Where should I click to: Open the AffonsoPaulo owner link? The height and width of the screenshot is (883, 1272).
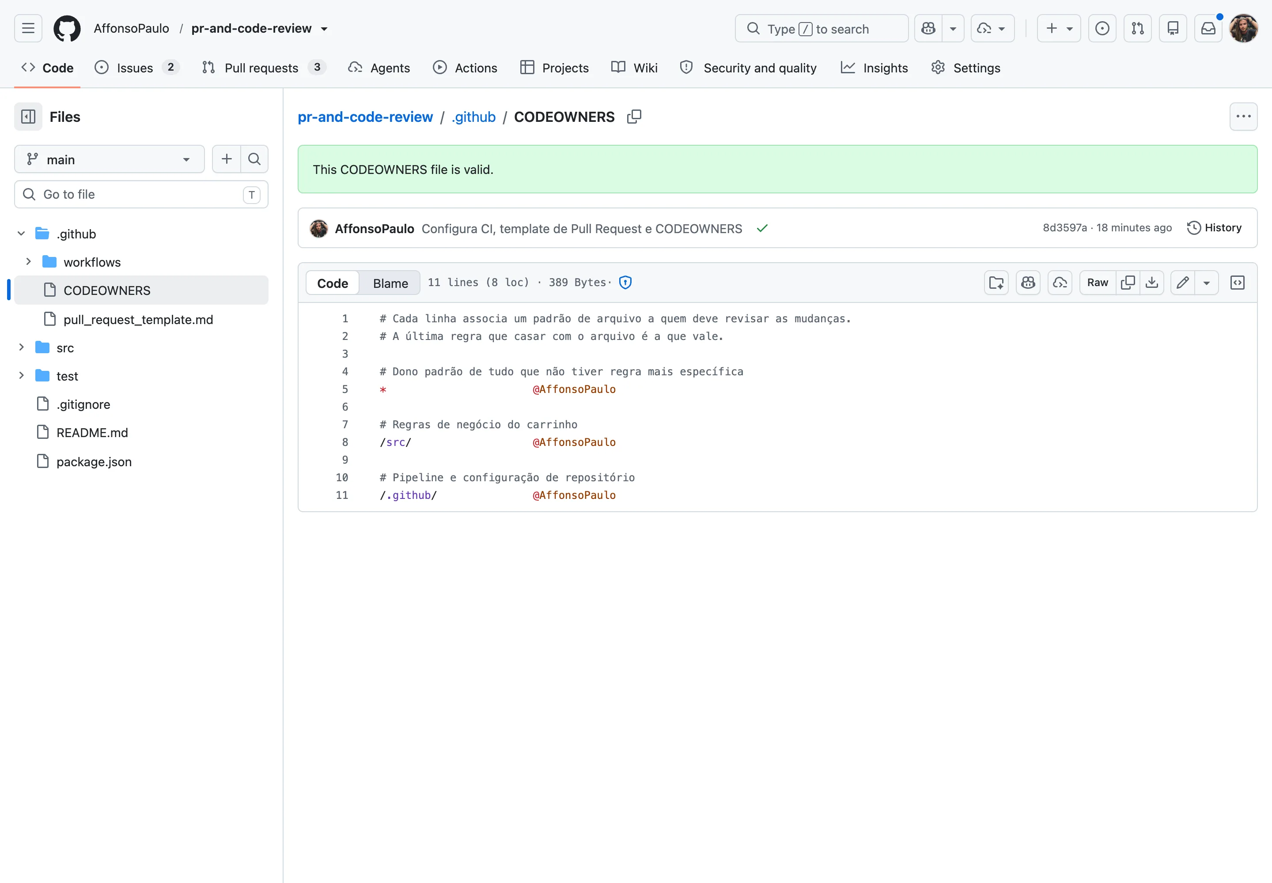[x=131, y=28]
